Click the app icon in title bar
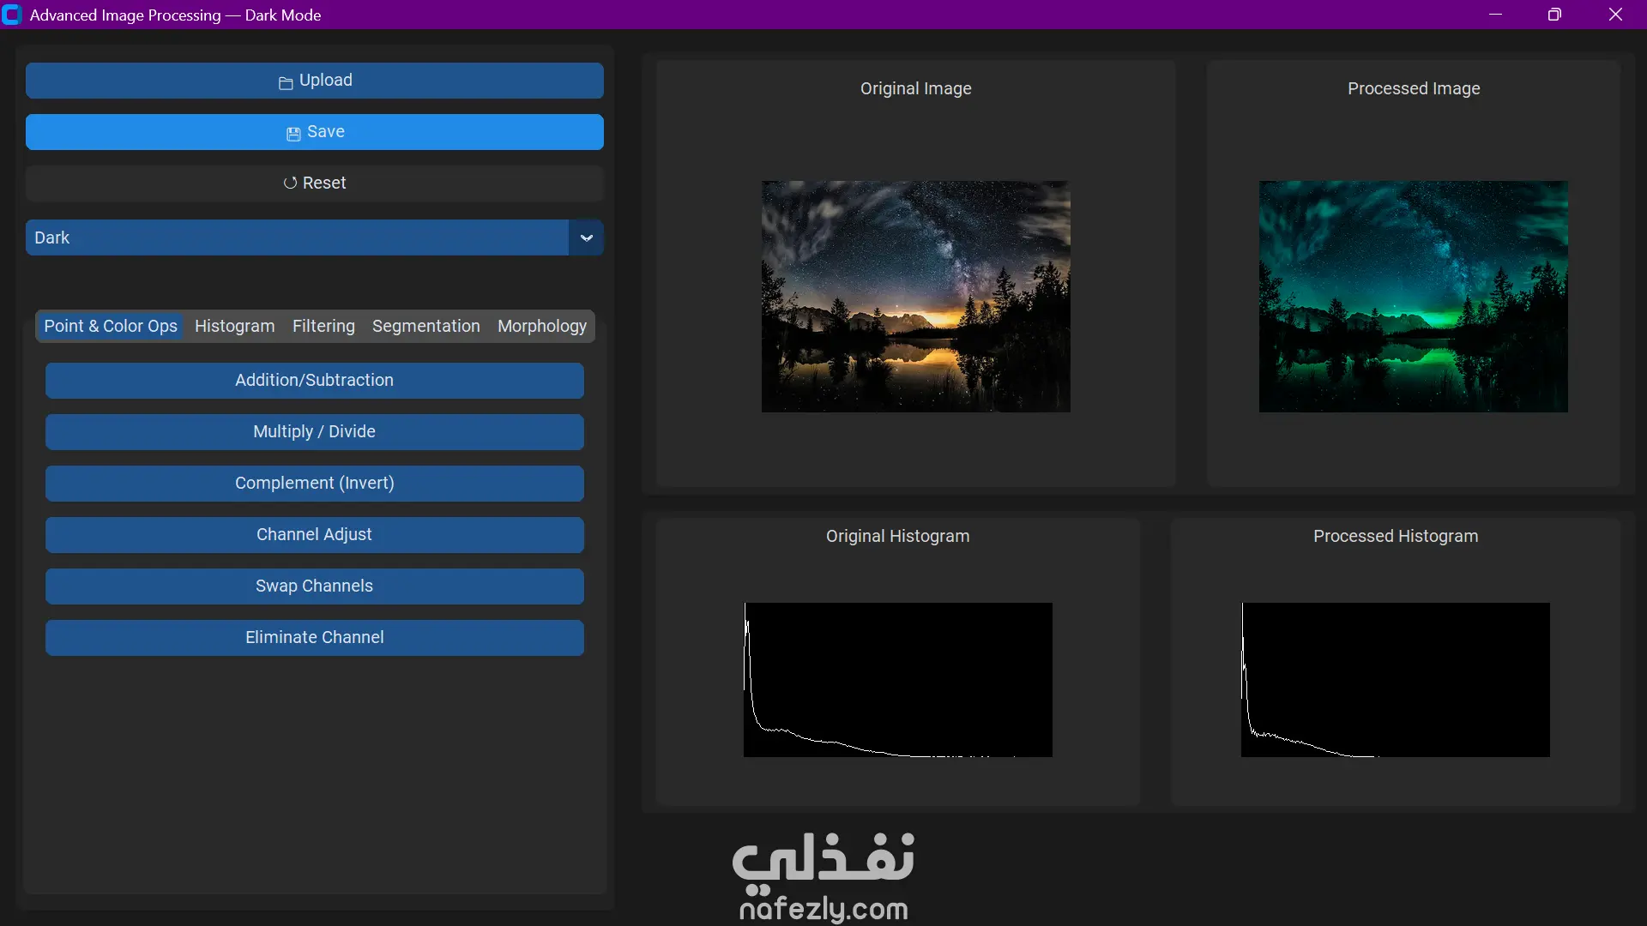This screenshot has width=1647, height=926. 12,15
